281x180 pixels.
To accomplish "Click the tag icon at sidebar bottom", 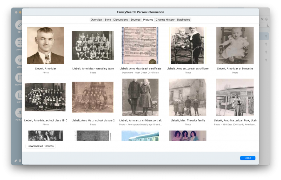I will (x=16, y=161).
